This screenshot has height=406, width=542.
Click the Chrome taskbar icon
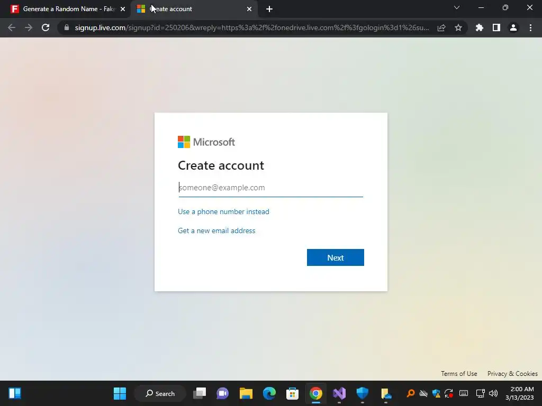coord(315,393)
